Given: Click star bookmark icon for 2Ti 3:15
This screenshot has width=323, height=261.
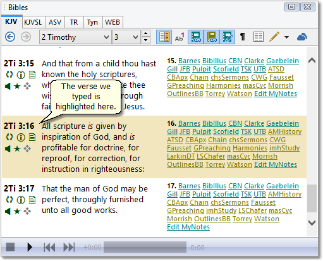Looking at the screenshot, I should [x=17, y=86].
